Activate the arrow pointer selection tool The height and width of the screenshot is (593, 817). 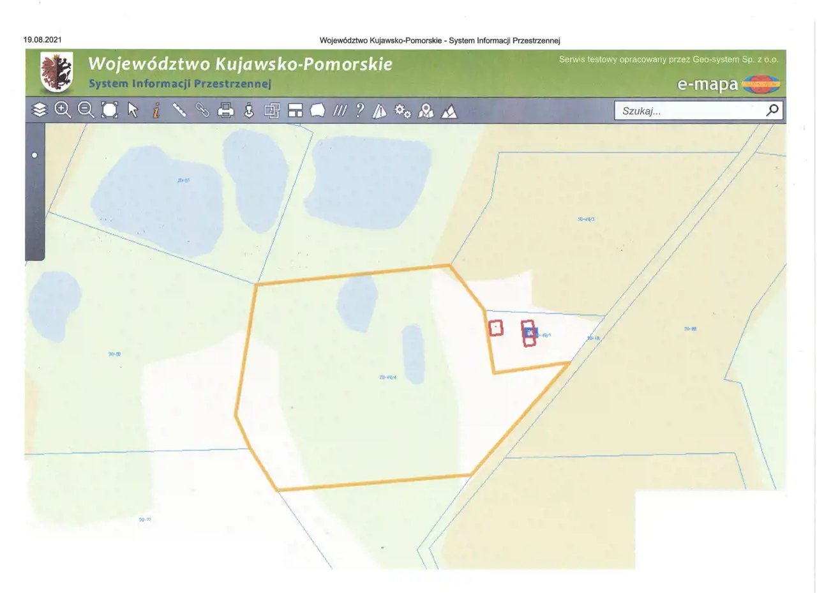pos(133,110)
